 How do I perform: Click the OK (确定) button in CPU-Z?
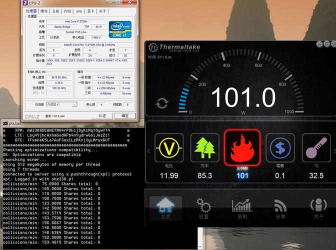[125, 116]
